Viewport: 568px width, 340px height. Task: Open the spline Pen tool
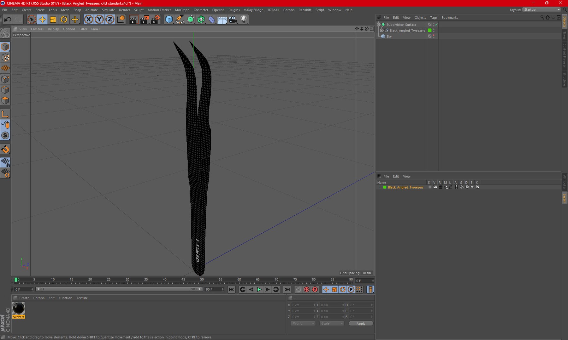click(x=180, y=20)
